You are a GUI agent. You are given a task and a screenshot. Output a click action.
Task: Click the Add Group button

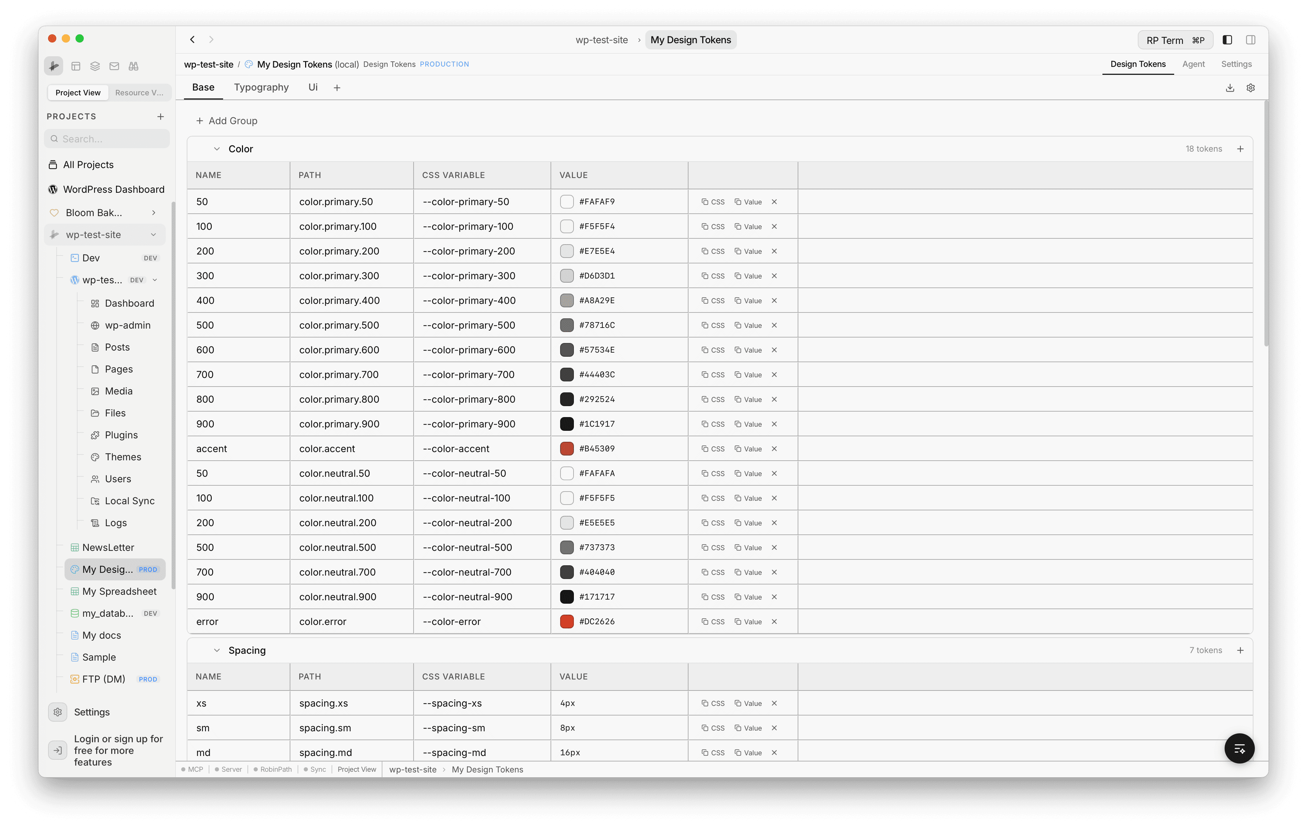pos(227,120)
